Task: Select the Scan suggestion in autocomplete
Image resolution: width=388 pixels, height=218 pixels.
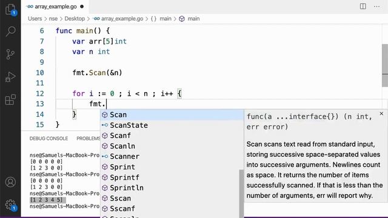Action: [172, 114]
